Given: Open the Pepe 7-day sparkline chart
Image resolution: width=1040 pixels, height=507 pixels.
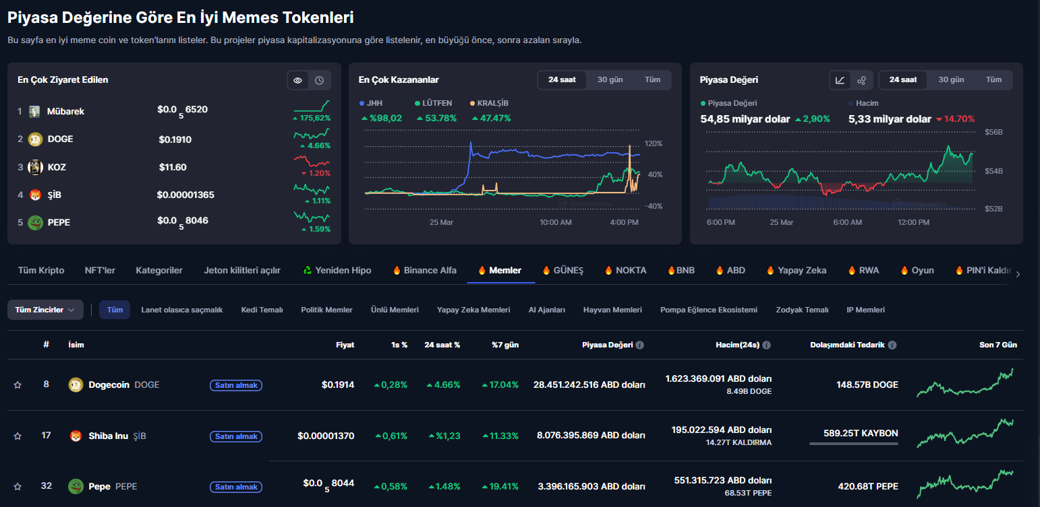Looking at the screenshot, I should click(965, 483).
